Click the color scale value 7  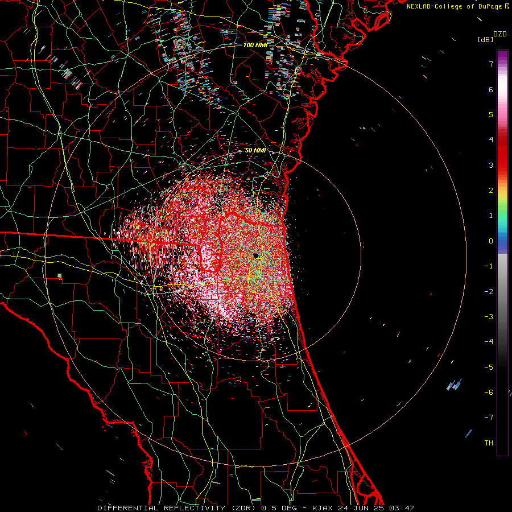(491, 64)
